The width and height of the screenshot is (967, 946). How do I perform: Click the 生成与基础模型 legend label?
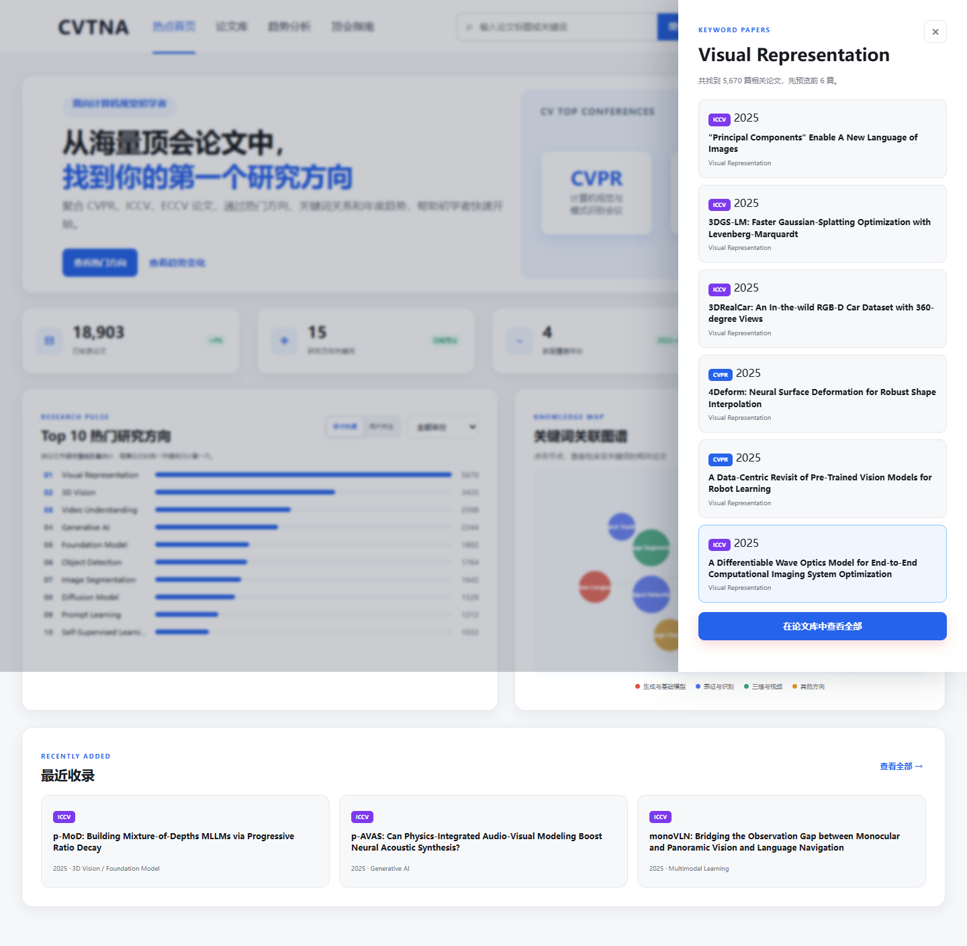664,687
